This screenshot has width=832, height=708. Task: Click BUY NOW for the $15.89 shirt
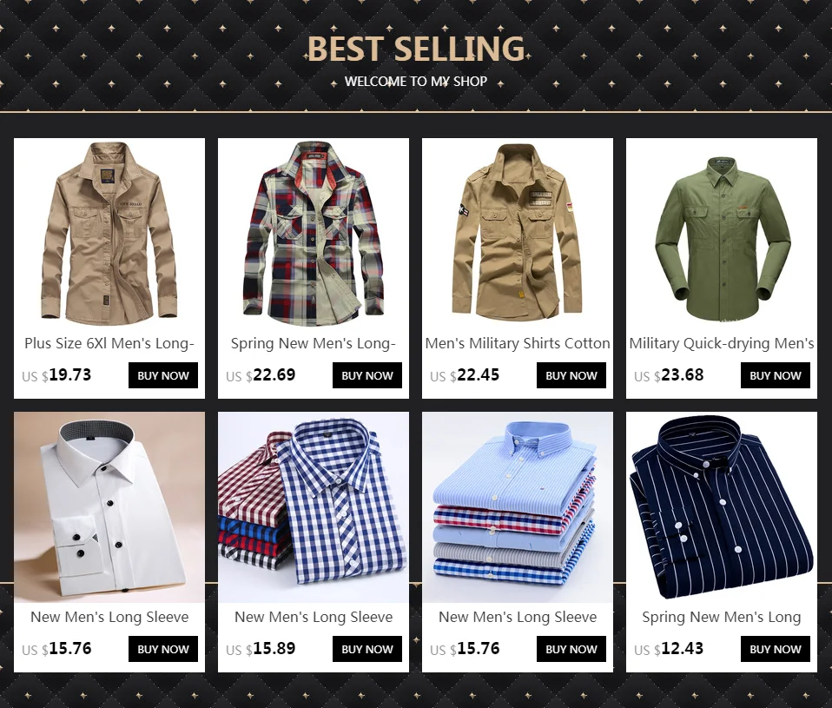367,649
